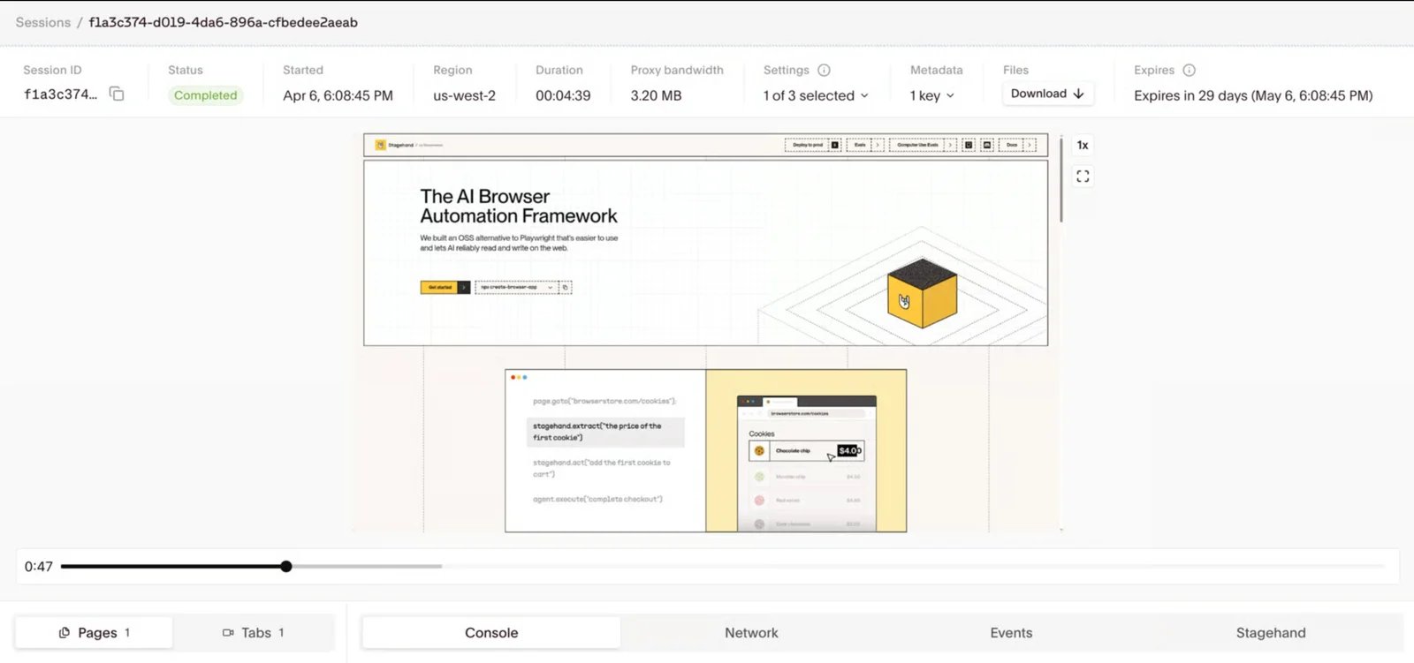The image size is (1414, 663).
Task: Click the 3.20 MB proxy bandwidth value
Action: click(656, 95)
